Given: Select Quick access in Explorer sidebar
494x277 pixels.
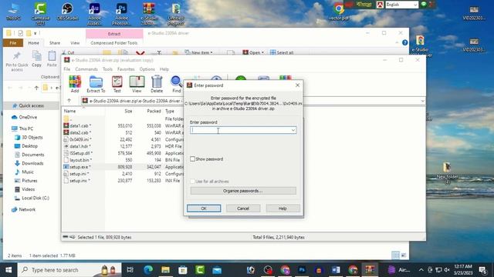Looking at the screenshot, I should (31, 105).
